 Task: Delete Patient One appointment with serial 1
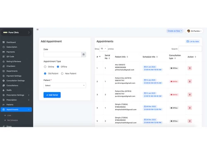[190, 81]
